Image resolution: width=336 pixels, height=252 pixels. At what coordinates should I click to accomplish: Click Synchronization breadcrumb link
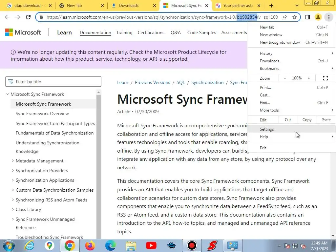click(207, 82)
